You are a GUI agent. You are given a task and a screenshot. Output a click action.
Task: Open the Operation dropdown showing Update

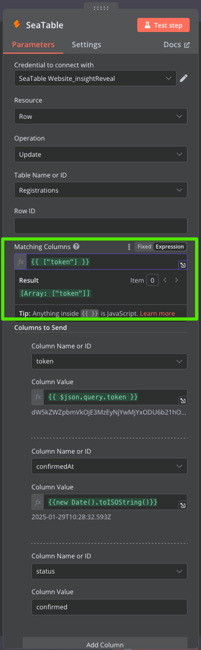pyautogui.click(x=101, y=154)
